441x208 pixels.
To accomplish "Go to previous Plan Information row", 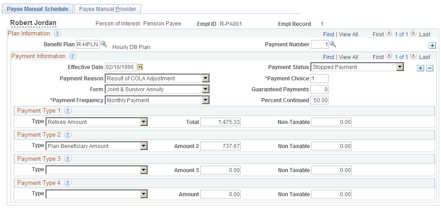I will point(389,33).
